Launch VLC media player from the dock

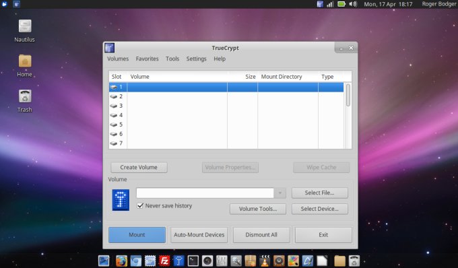(x=265, y=261)
